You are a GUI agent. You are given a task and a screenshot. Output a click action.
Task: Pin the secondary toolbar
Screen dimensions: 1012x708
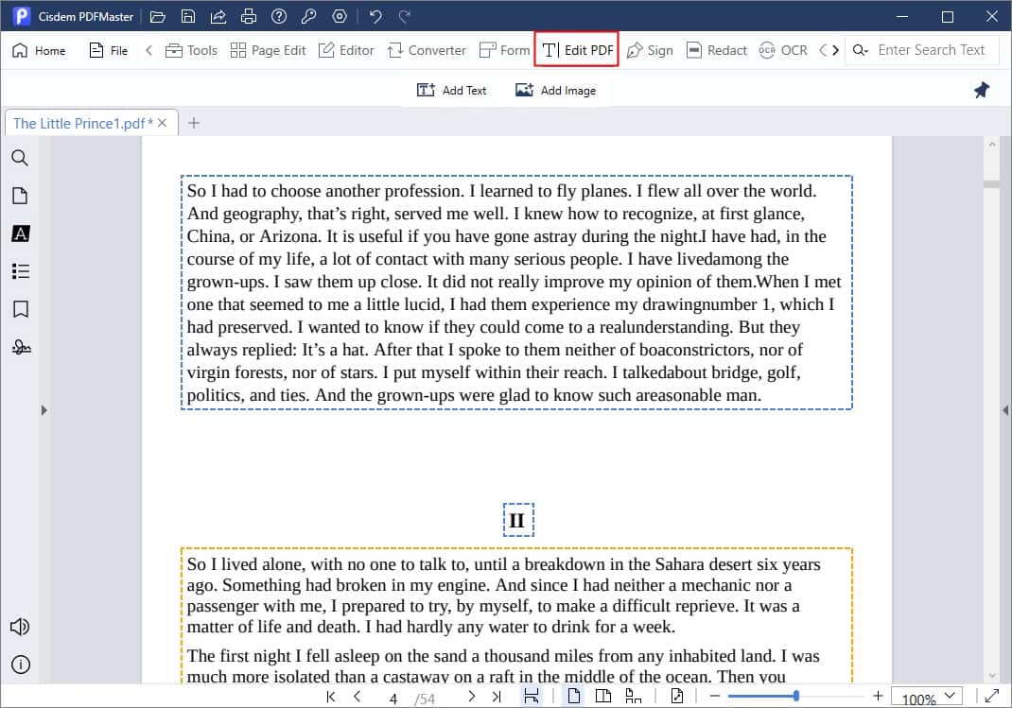(981, 90)
